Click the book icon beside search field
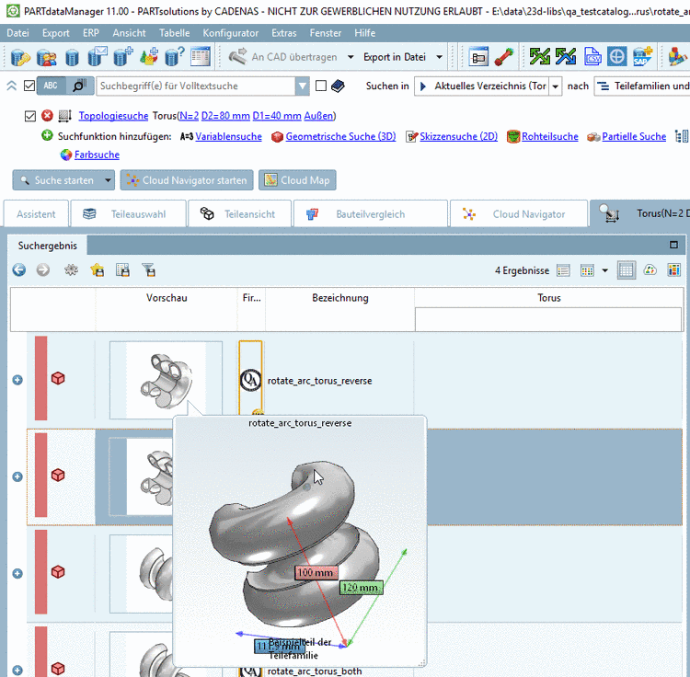Viewport: 690px width, 677px height. [338, 86]
